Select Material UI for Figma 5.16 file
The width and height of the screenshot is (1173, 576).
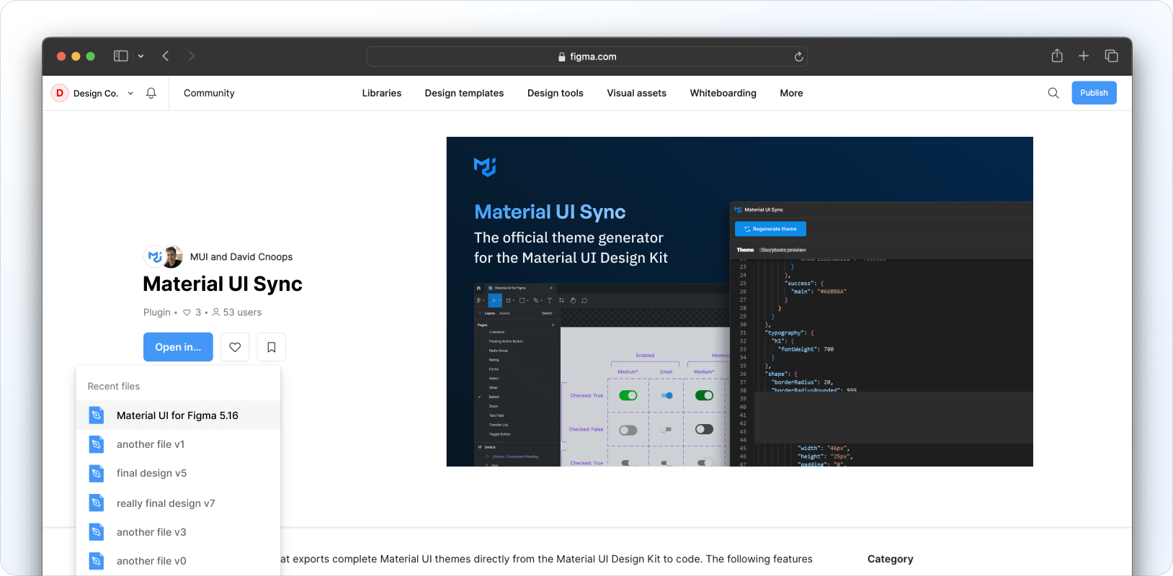pyautogui.click(x=177, y=415)
